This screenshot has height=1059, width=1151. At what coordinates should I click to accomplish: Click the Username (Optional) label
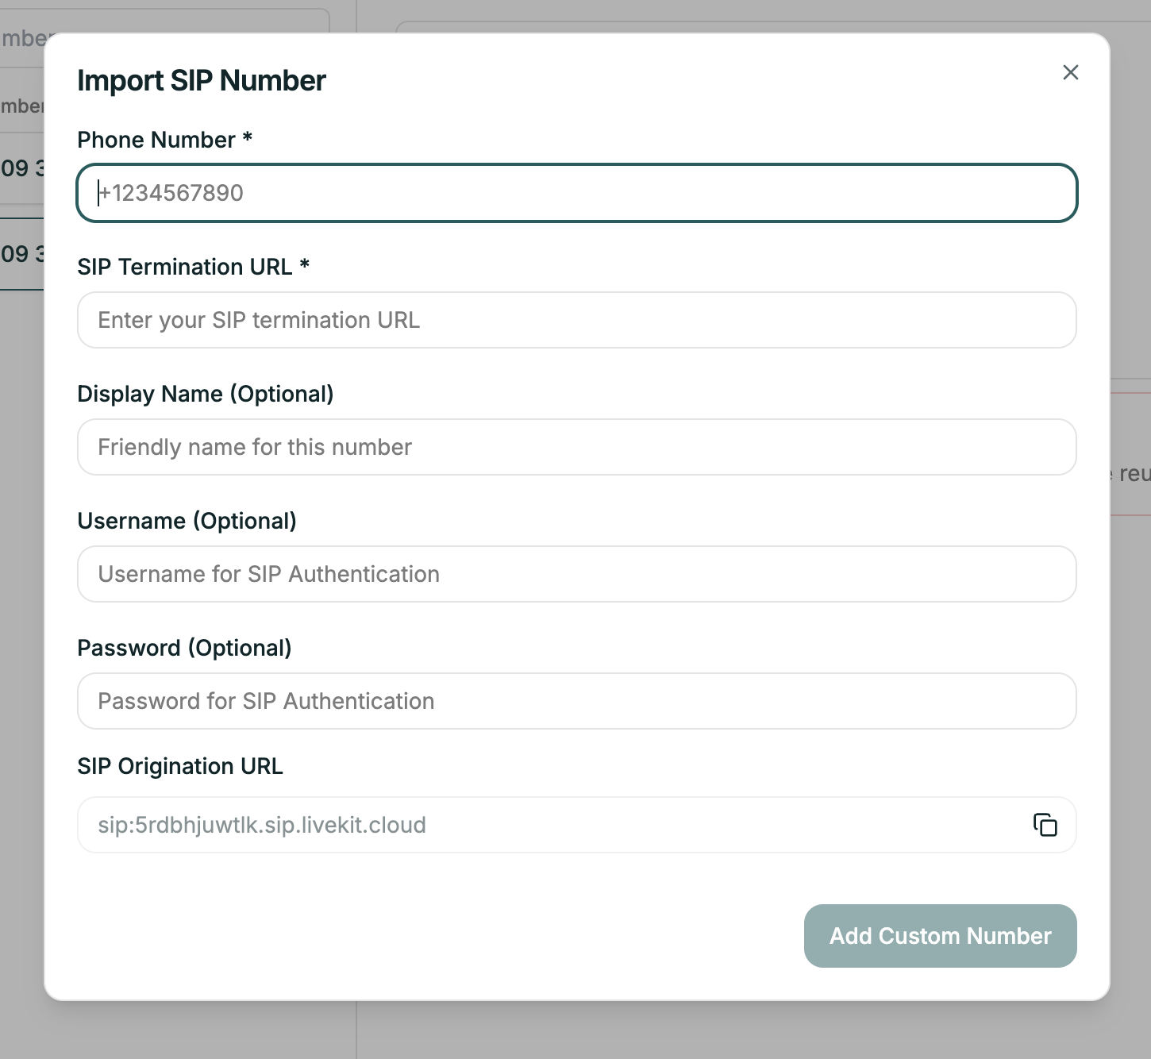tap(187, 521)
